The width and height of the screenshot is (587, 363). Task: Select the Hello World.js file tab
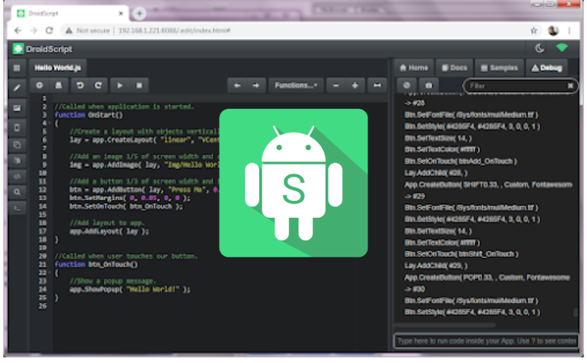click(x=58, y=68)
